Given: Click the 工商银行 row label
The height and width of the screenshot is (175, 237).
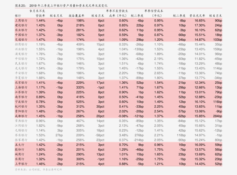Looking at the screenshot, I should tap(21, 21).
